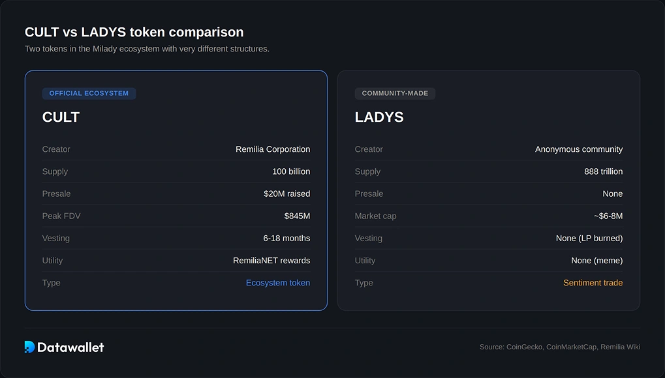665x378 pixels.
Task: Select the COMMUNITY-MADE badge
Action: click(x=395, y=93)
